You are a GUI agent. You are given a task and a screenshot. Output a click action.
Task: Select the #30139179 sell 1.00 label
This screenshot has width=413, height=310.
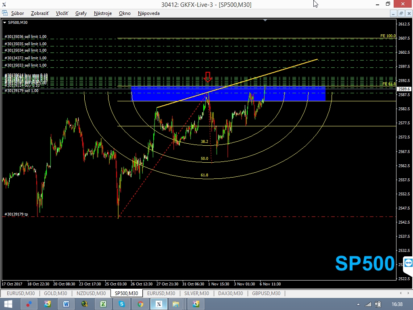22,91
